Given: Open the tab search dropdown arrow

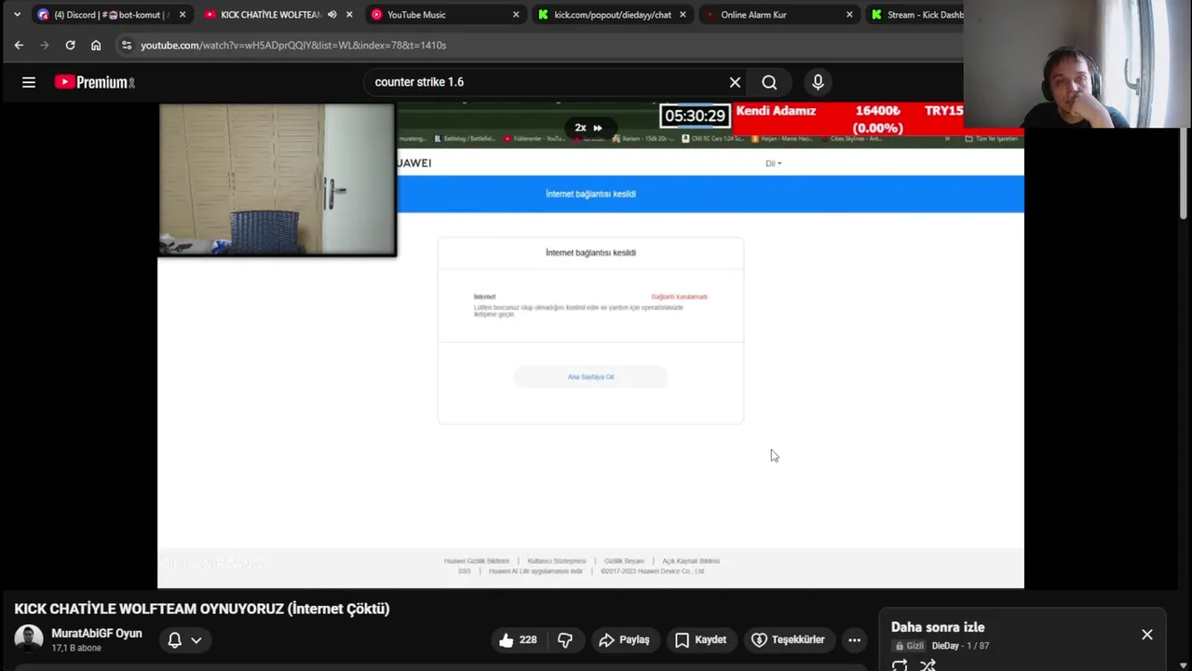Looking at the screenshot, I should 17,14.
